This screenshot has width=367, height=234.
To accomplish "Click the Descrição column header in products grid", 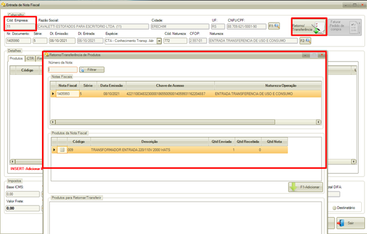I will [150, 142].
